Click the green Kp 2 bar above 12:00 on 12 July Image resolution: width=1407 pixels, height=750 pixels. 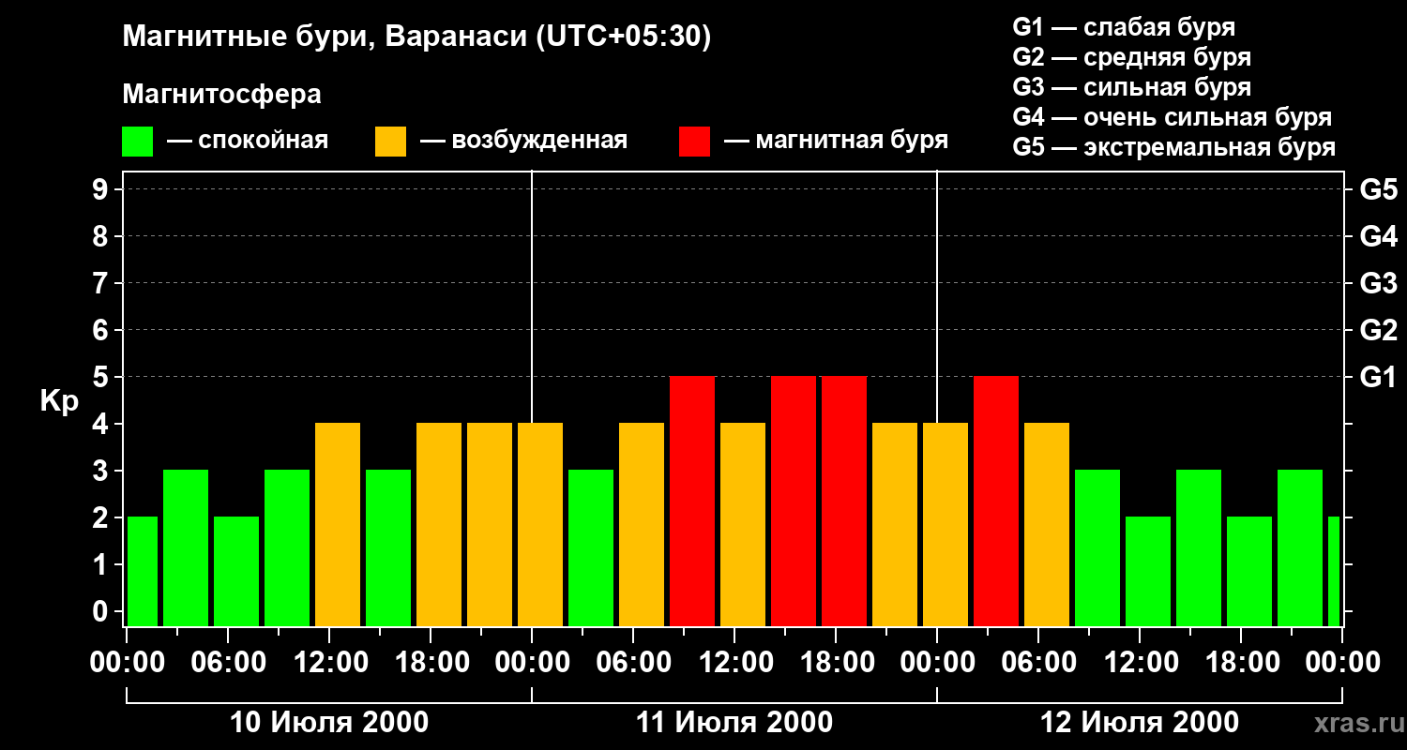click(1148, 571)
